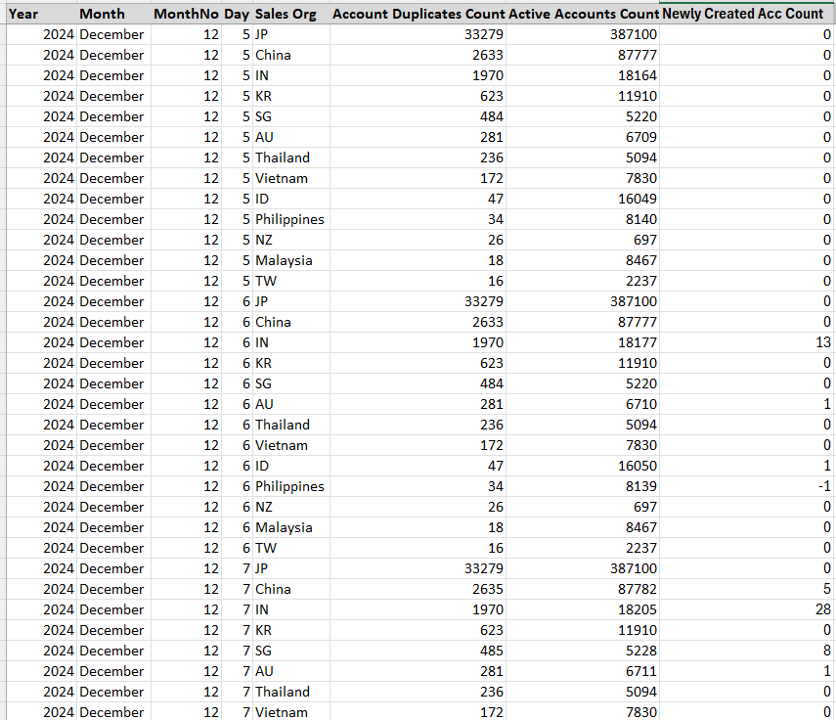Image resolution: width=836 pixels, height=720 pixels.
Task: Select the Active Accounts cell 16050
Action: (583, 466)
